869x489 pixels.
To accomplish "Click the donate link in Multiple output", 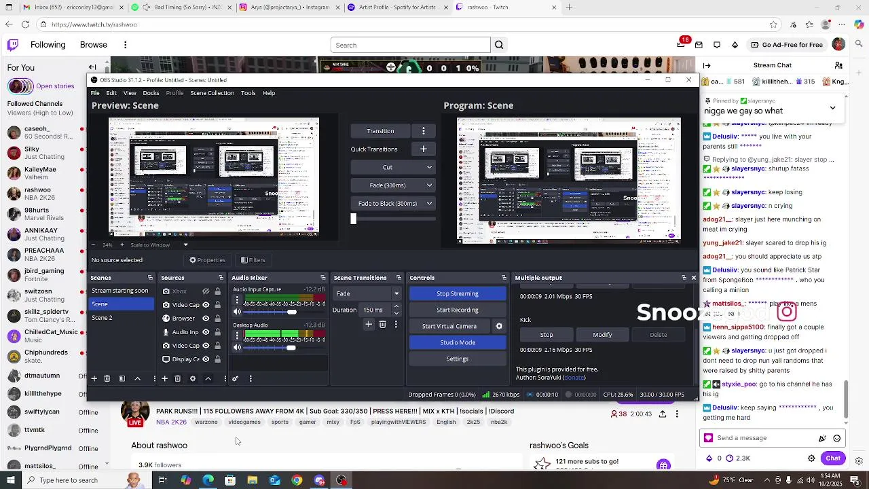I will coord(574,378).
